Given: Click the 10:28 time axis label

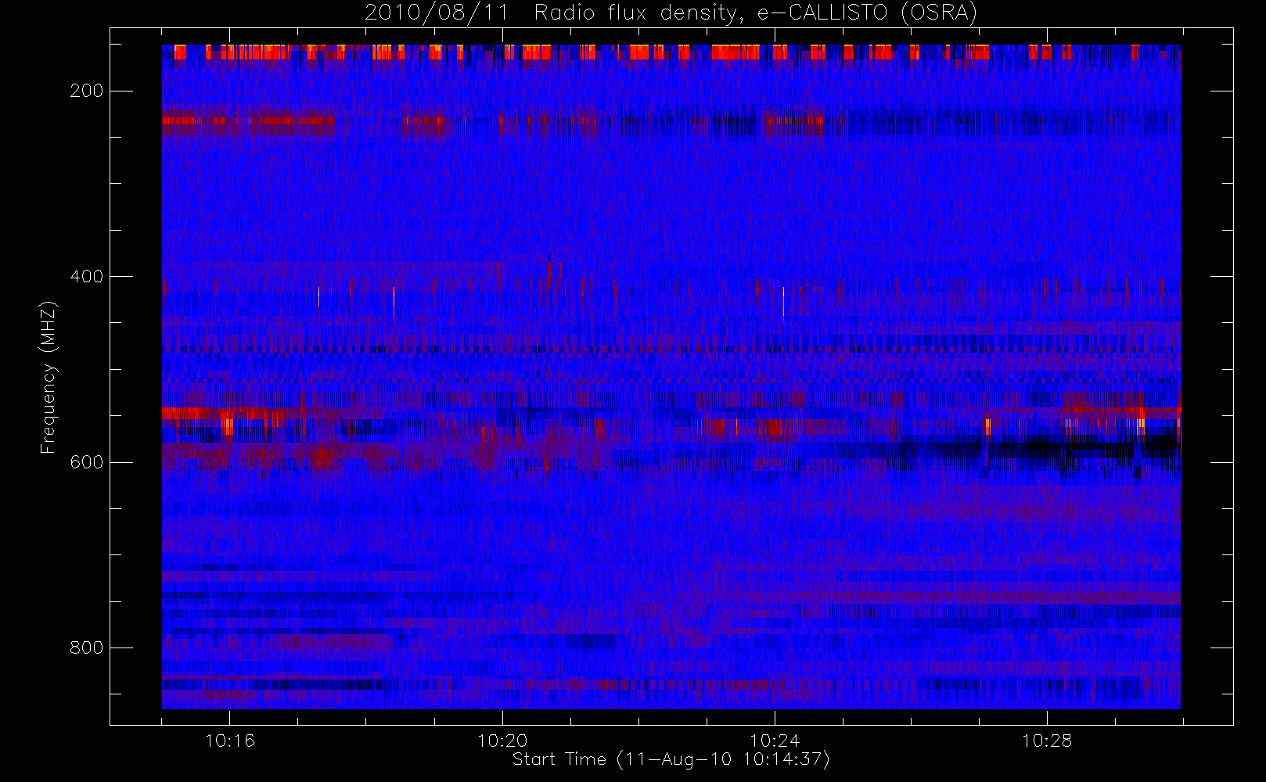Looking at the screenshot, I should 1047,741.
